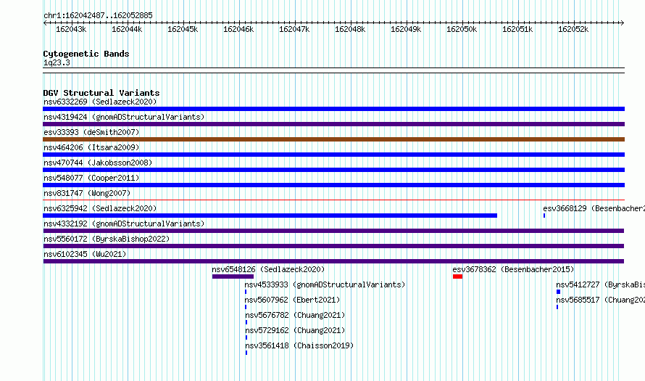Viewport: 645px width, 381px height.
Task: Click the left arrow on the ruler
Action: 45,22
